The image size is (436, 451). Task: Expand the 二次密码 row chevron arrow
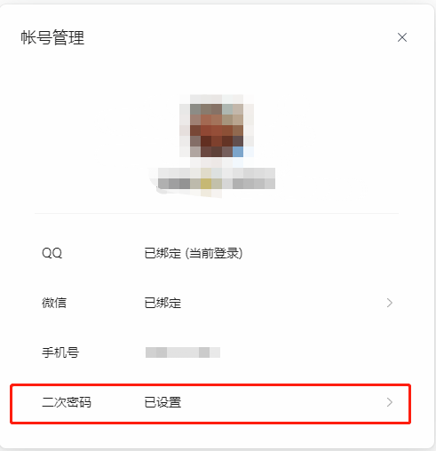coord(390,402)
